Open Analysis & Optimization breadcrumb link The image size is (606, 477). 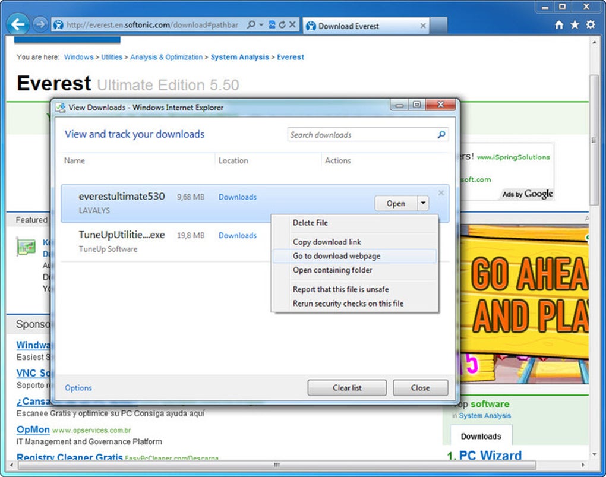(x=166, y=57)
